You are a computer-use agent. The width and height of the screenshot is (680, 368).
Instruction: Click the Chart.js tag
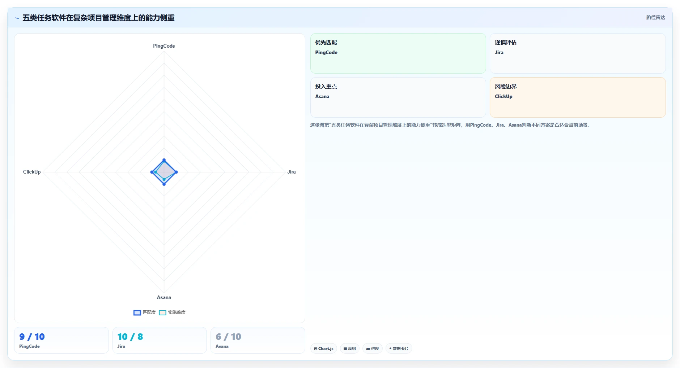click(x=324, y=349)
